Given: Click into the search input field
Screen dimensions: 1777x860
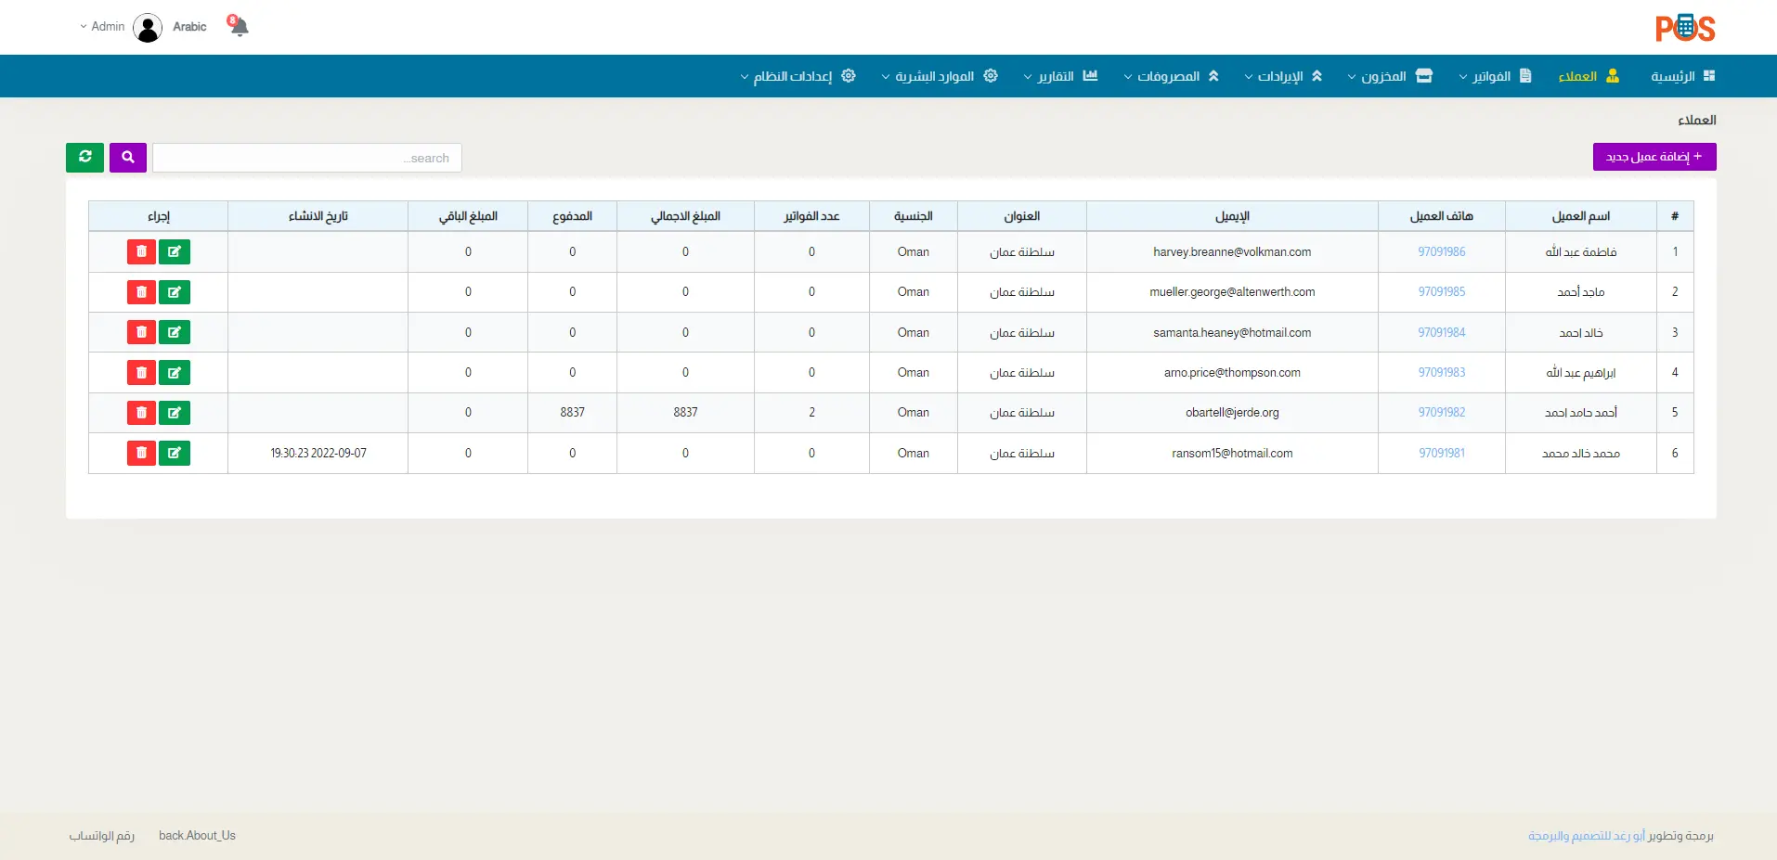Looking at the screenshot, I should 306,159.
